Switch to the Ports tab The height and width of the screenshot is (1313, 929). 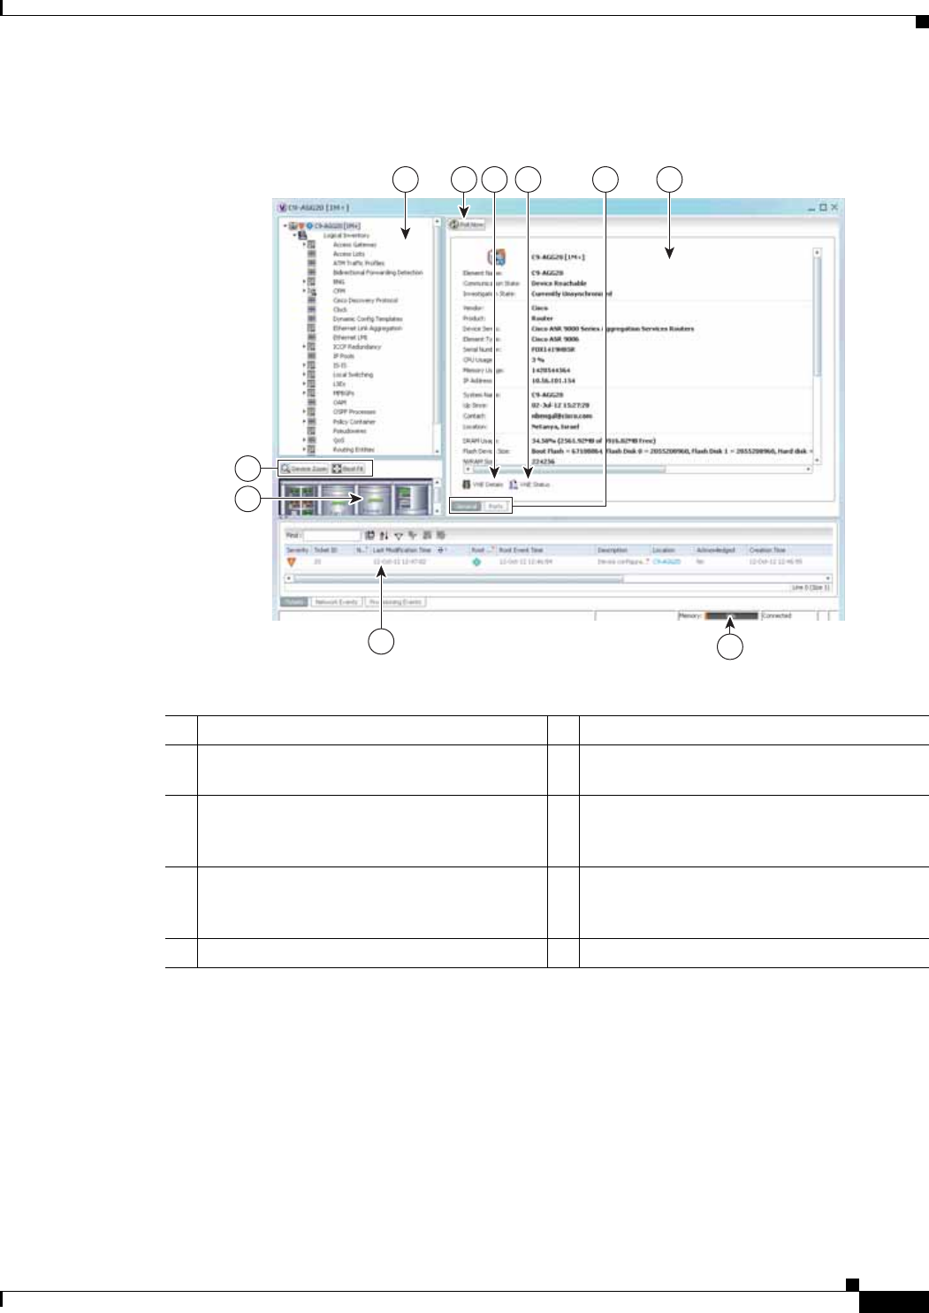[x=496, y=507]
